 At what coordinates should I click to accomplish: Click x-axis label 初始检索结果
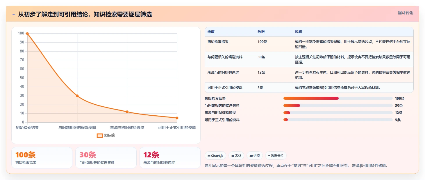point(27,128)
